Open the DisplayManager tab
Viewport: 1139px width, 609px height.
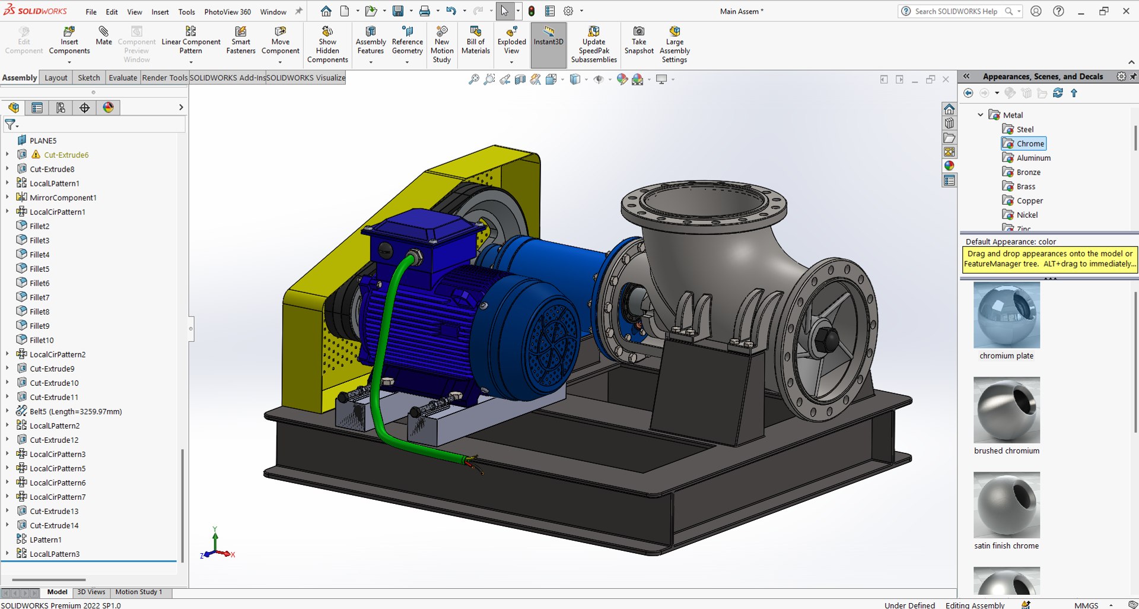click(108, 107)
